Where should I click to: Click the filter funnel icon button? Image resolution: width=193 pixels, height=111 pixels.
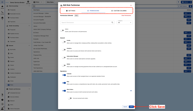(178, 2)
